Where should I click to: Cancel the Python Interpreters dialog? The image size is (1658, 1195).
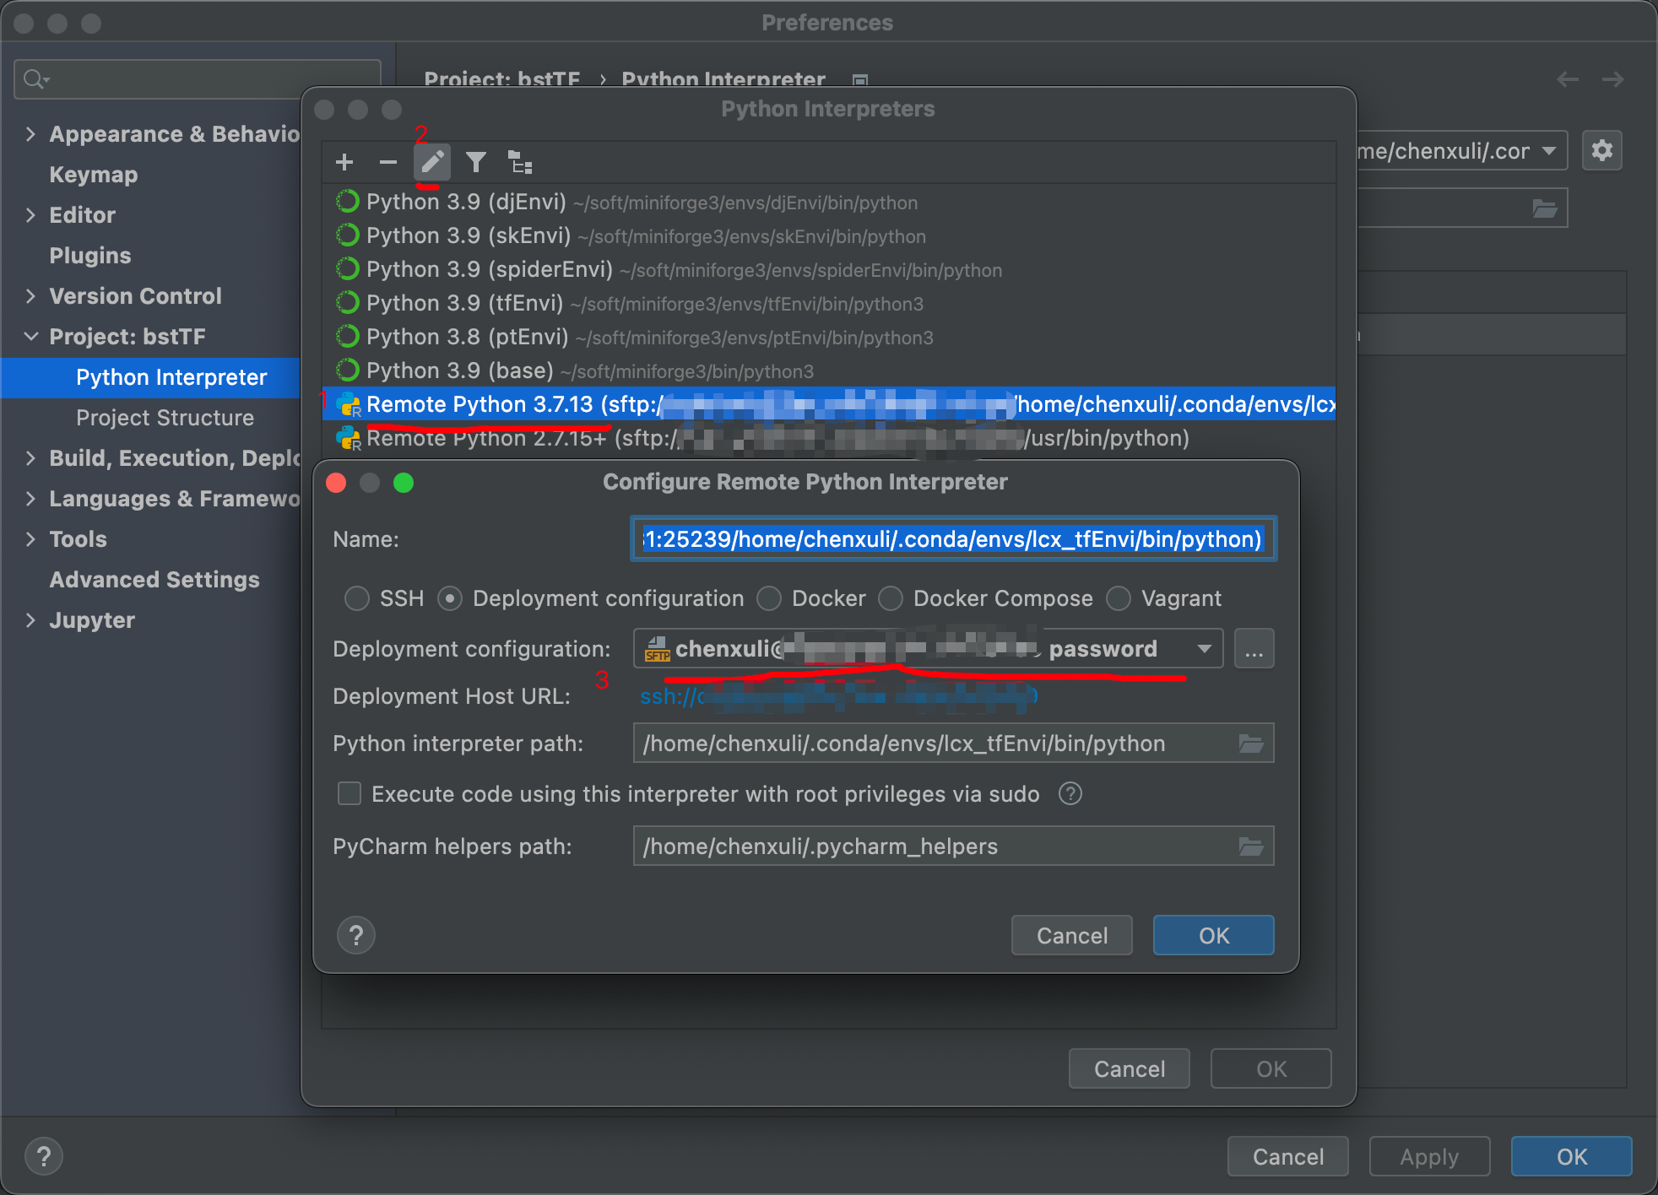pyautogui.click(x=1130, y=1068)
